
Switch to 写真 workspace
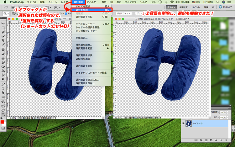[206, 7]
